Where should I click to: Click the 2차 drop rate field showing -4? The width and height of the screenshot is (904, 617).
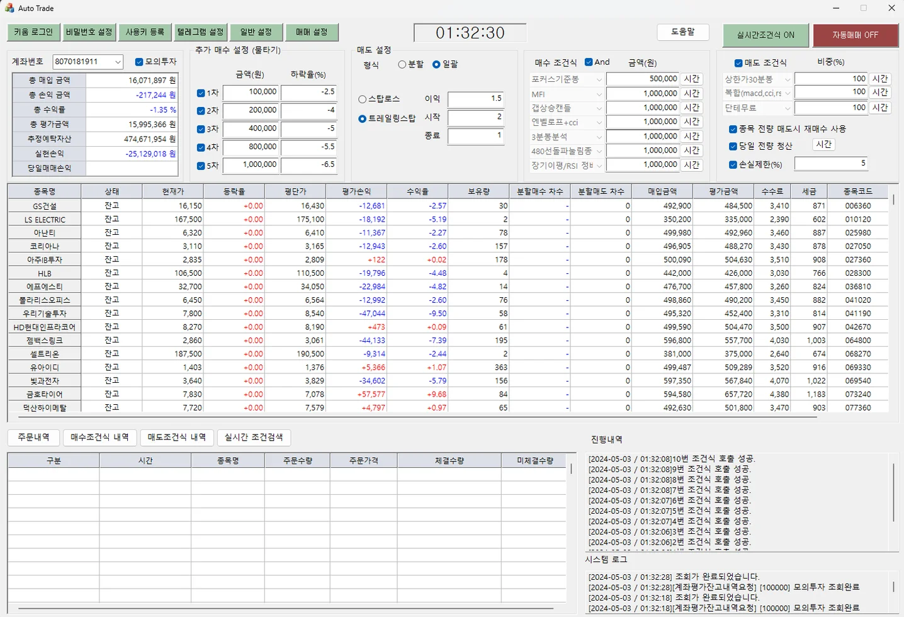308,110
